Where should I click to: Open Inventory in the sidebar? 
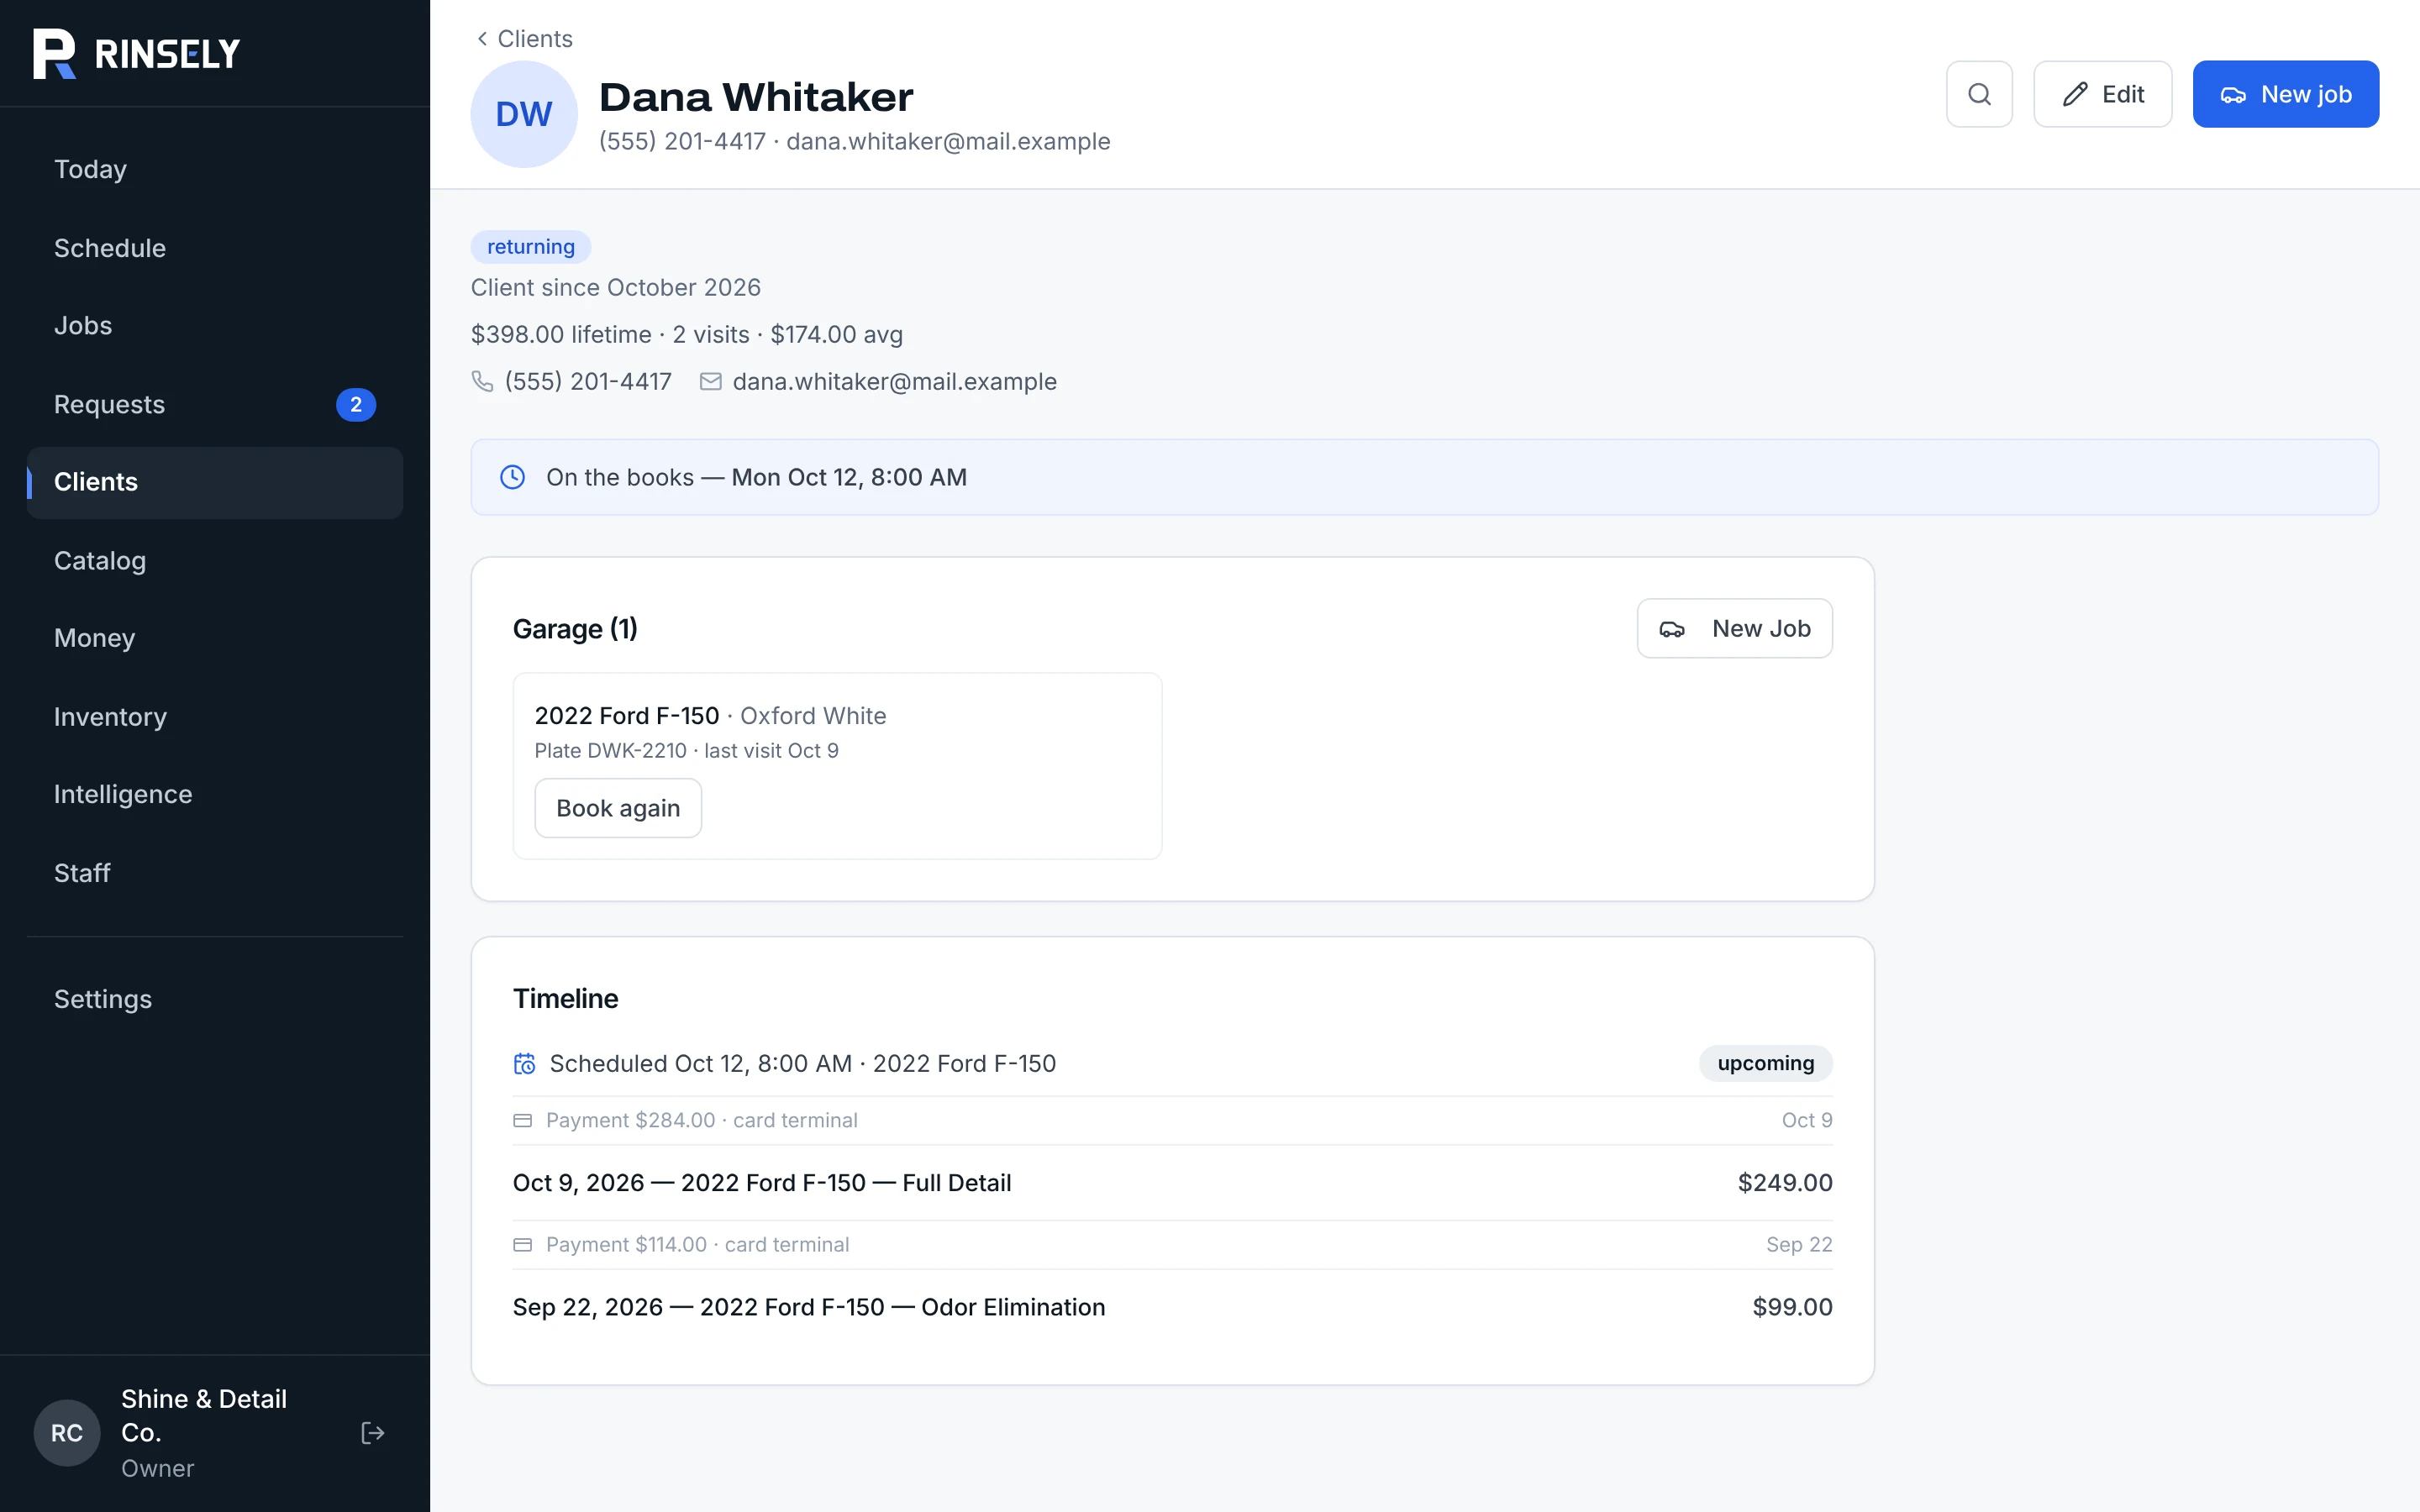click(215, 717)
